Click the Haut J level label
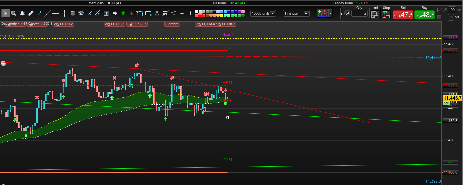The width and height of the screenshot is (463, 185). (227, 34)
